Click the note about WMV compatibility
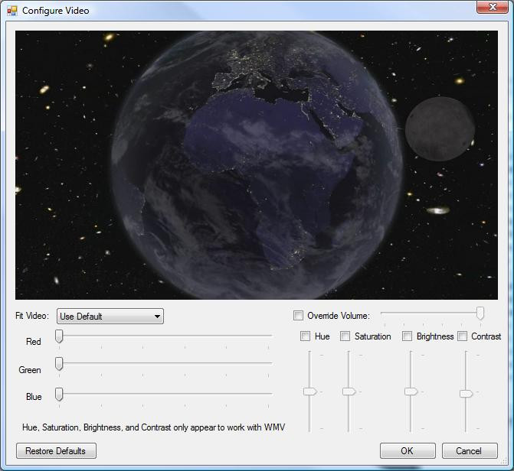514x471 pixels. click(153, 427)
